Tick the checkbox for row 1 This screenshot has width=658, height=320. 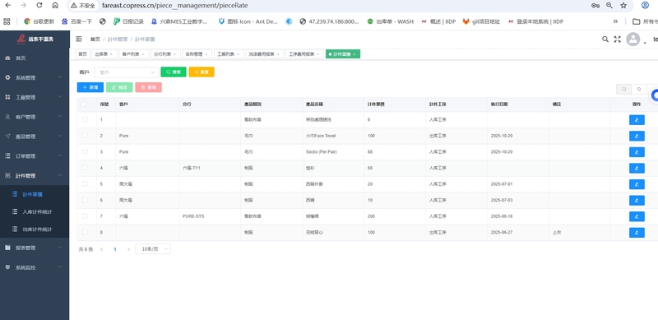coord(85,119)
